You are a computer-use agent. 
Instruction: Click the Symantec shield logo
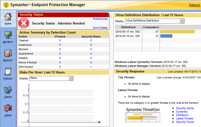click(x=6, y=5)
